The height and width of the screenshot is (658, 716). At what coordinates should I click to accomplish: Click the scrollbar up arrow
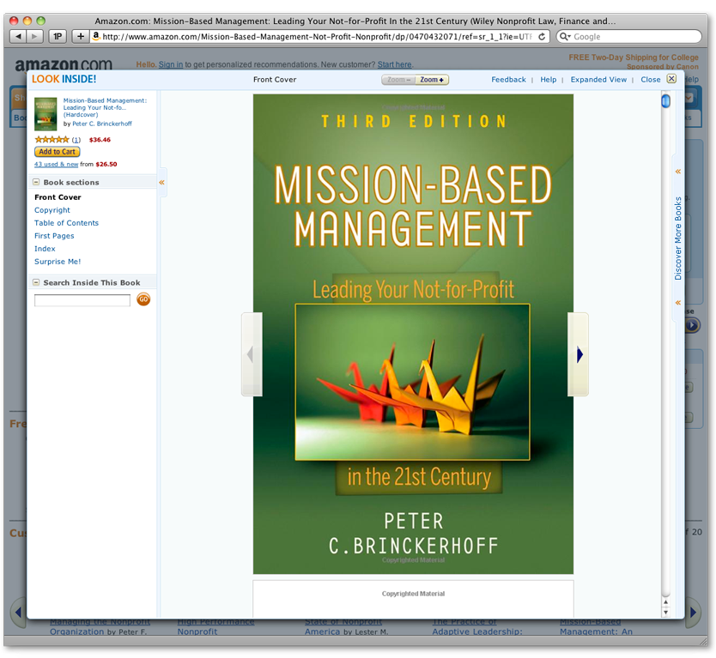coord(665,602)
